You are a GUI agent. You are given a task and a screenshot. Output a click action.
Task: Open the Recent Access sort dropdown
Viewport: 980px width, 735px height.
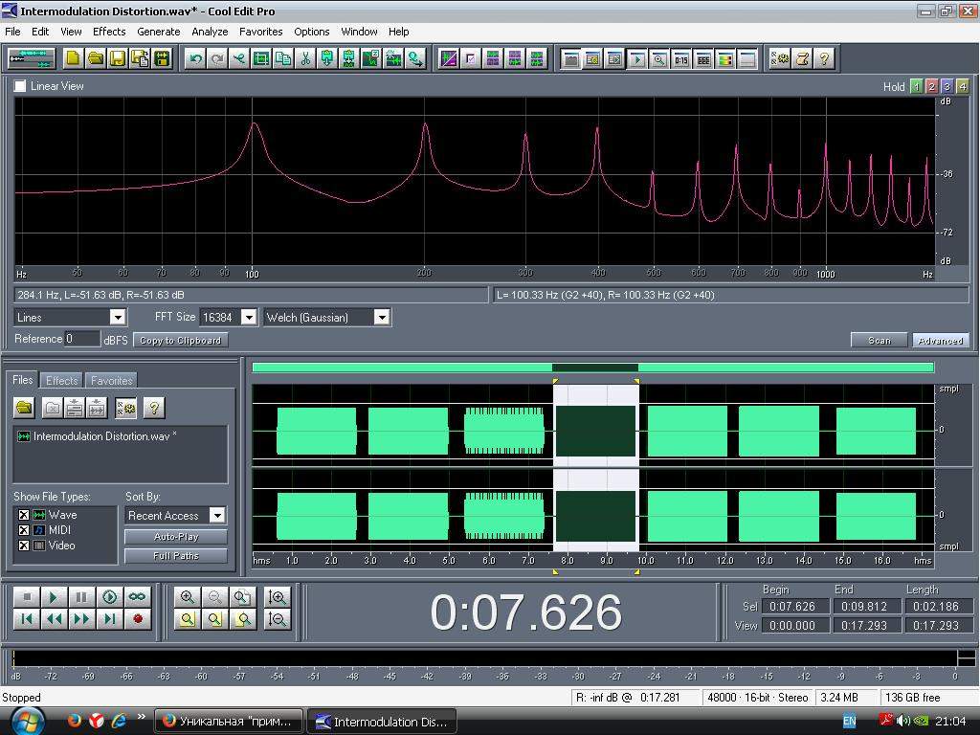(x=217, y=515)
